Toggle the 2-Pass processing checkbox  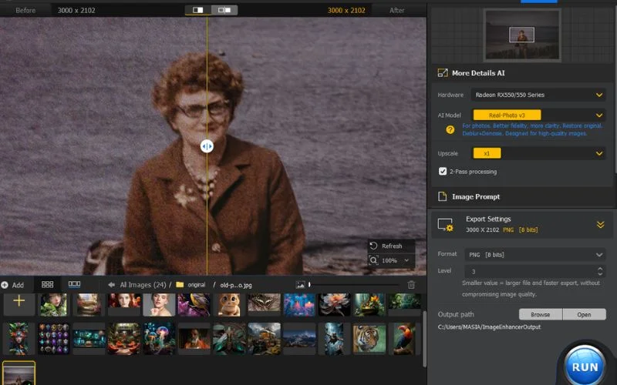point(443,171)
